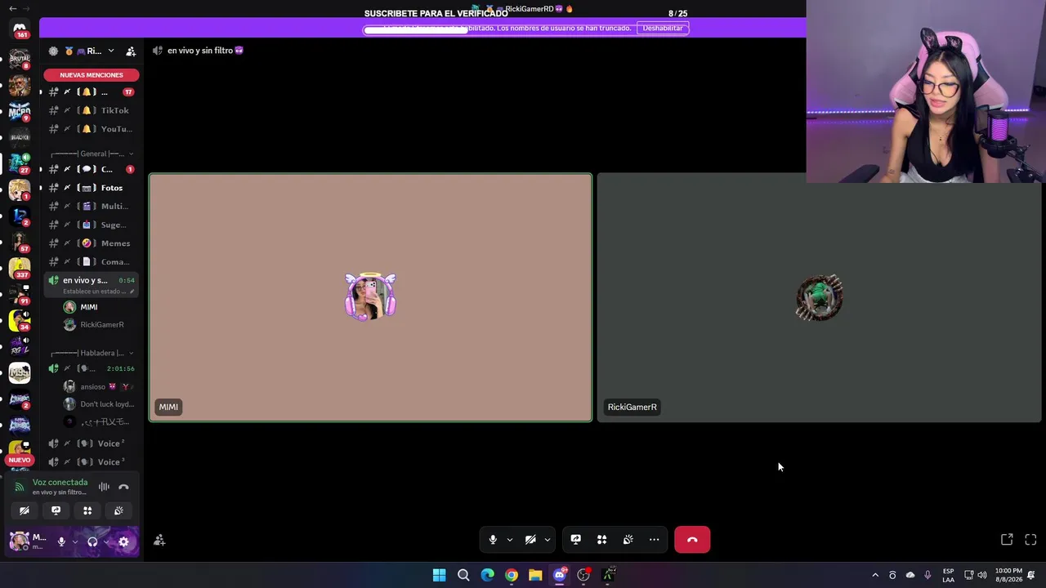Click the invite people icon beside server name

(131, 51)
